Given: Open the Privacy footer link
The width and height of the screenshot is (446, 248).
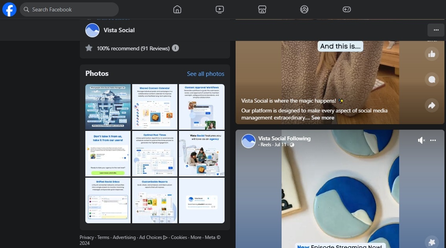Looking at the screenshot, I should tap(87, 237).
